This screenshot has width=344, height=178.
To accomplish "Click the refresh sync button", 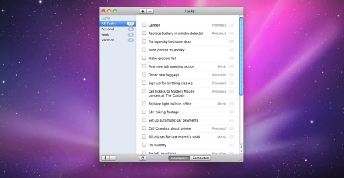I will [x=143, y=158].
